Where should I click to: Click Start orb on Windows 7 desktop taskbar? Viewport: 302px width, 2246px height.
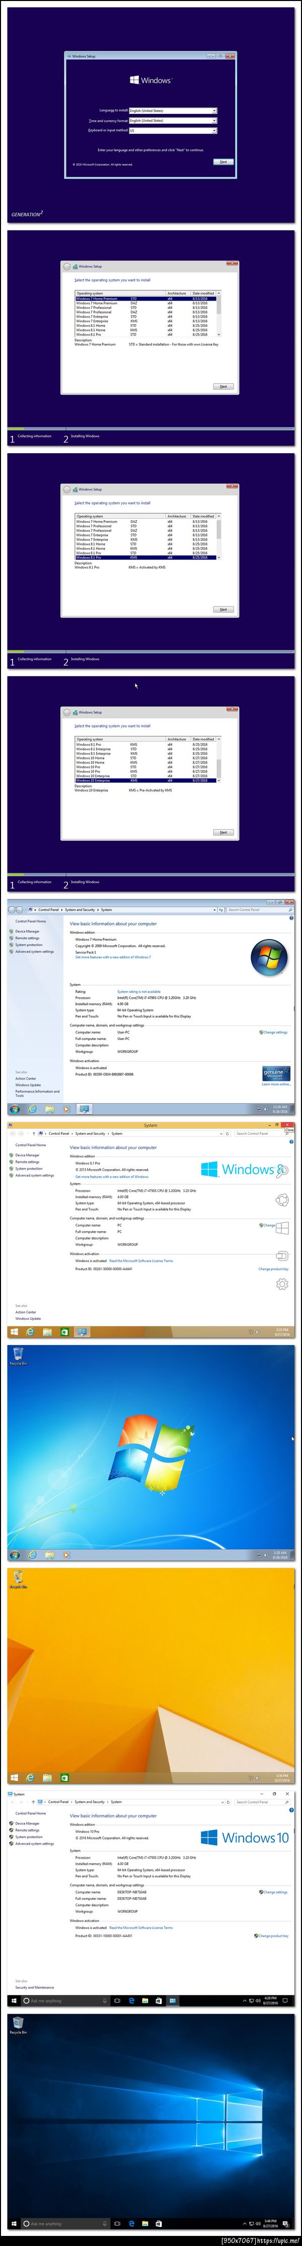point(14,1555)
